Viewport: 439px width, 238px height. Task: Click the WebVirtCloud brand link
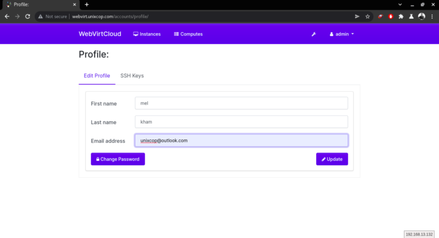(x=100, y=34)
